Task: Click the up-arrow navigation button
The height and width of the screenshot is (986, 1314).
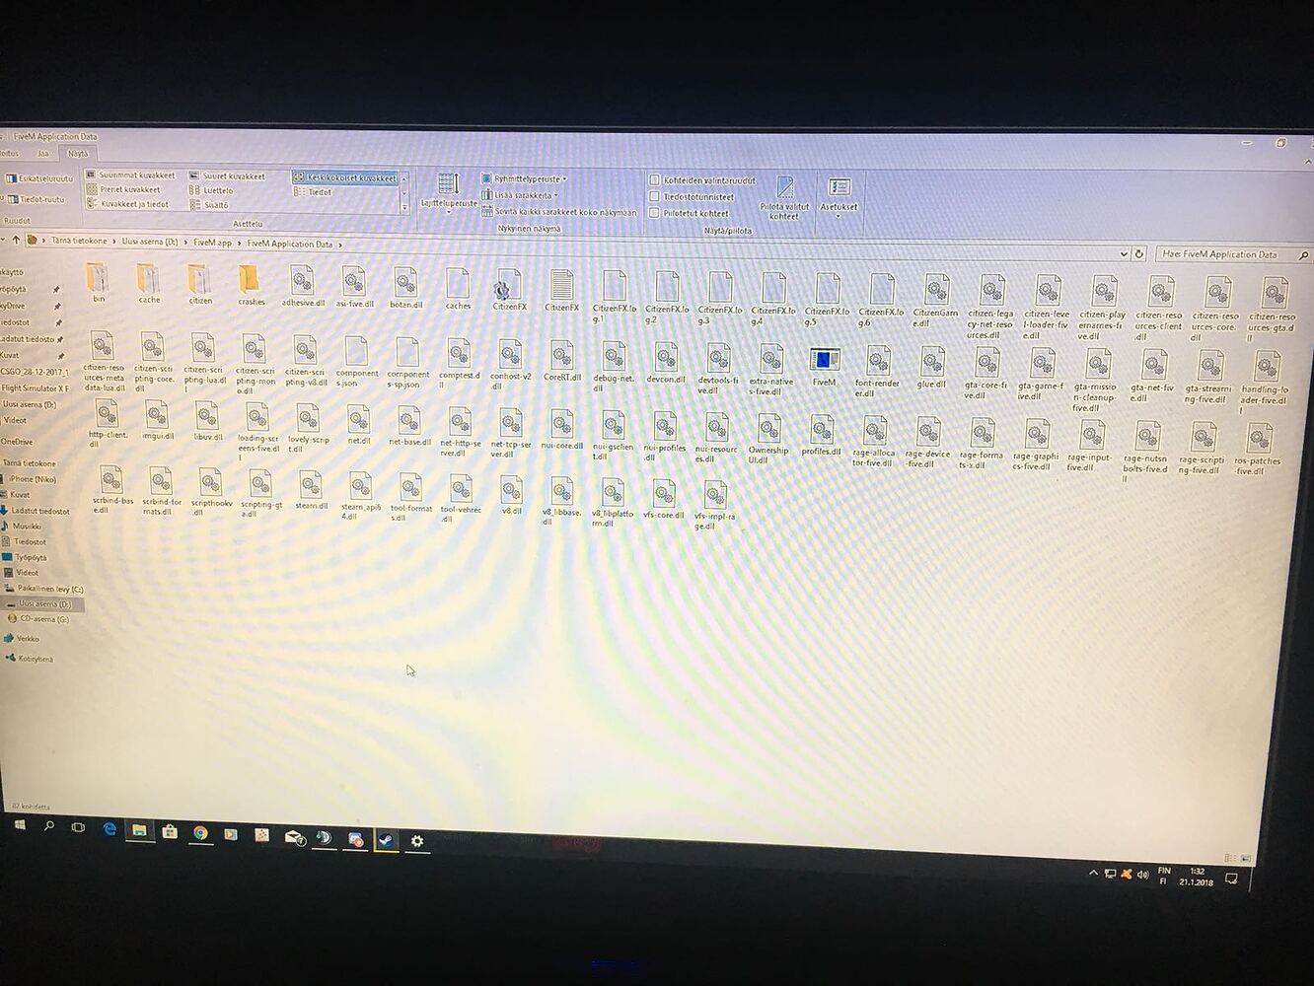Action: point(16,240)
